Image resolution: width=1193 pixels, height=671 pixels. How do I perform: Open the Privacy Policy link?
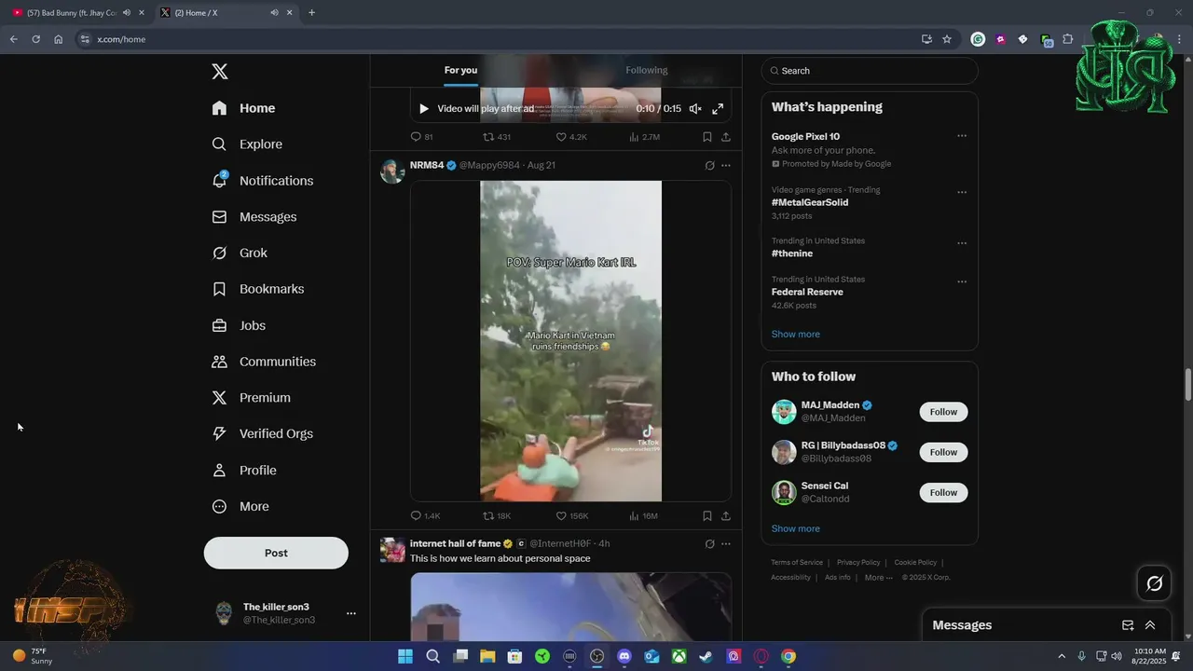click(x=858, y=563)
